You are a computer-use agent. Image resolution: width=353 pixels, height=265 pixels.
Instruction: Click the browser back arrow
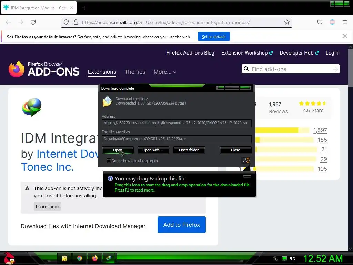pos(8,22)
